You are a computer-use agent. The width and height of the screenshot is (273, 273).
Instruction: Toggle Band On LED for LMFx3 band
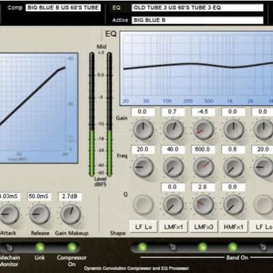pos(203,247)
